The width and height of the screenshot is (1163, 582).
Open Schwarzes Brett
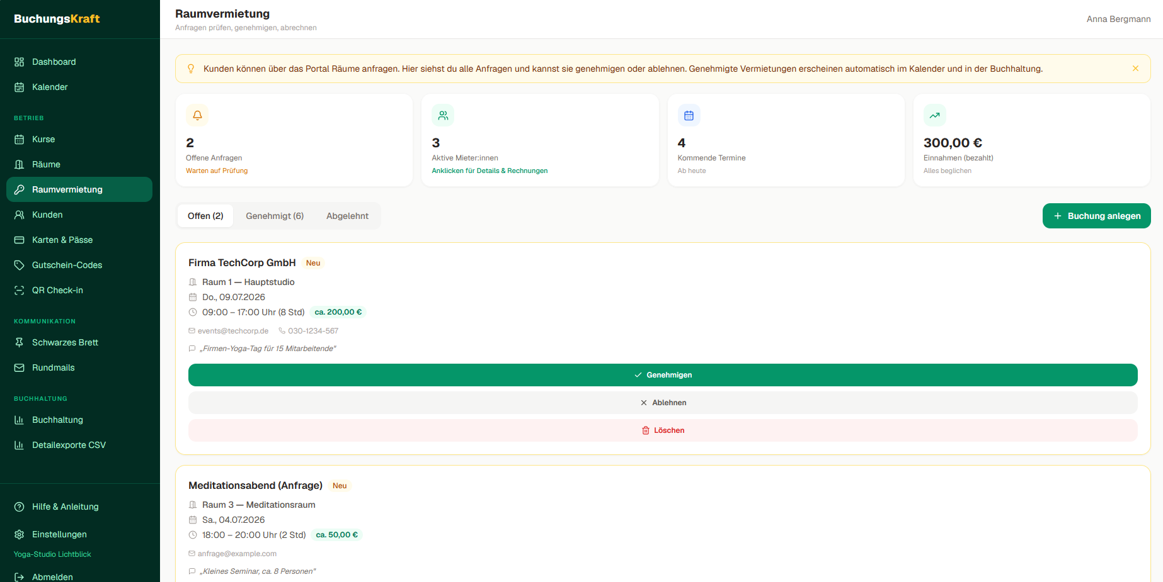pyautogui.click(x=79, y=342)
